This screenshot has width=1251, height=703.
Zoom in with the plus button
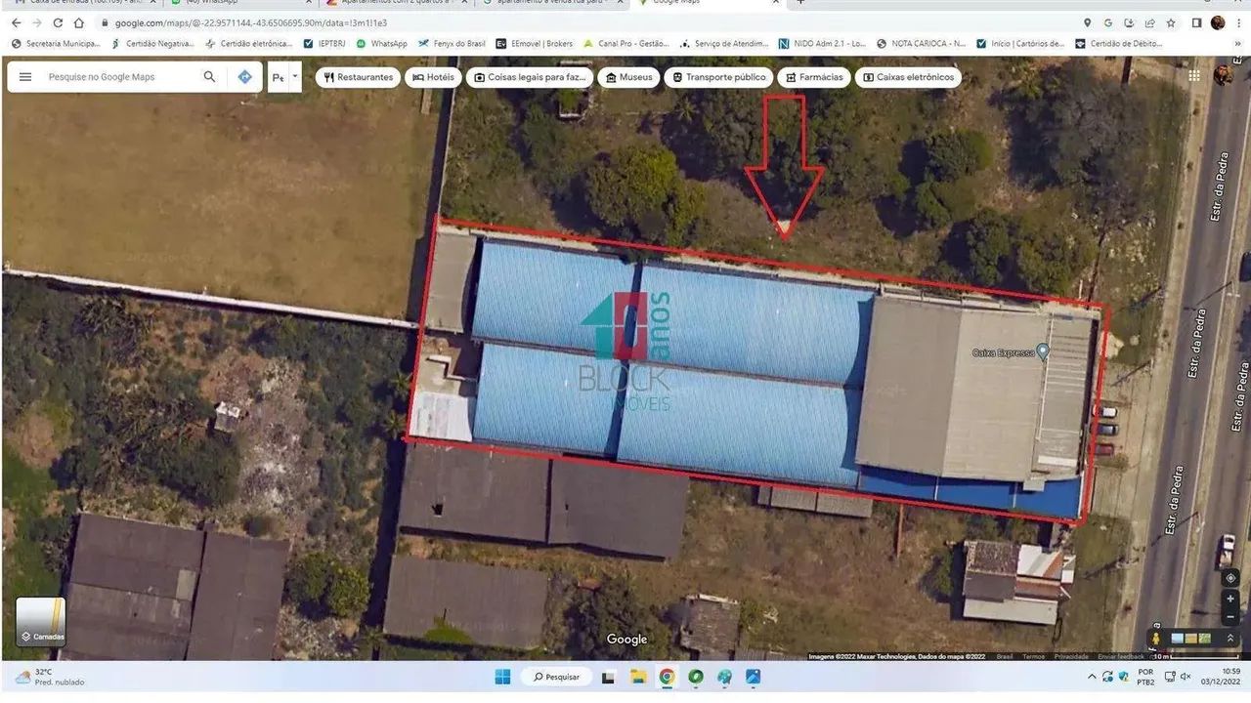point(1230,600)
